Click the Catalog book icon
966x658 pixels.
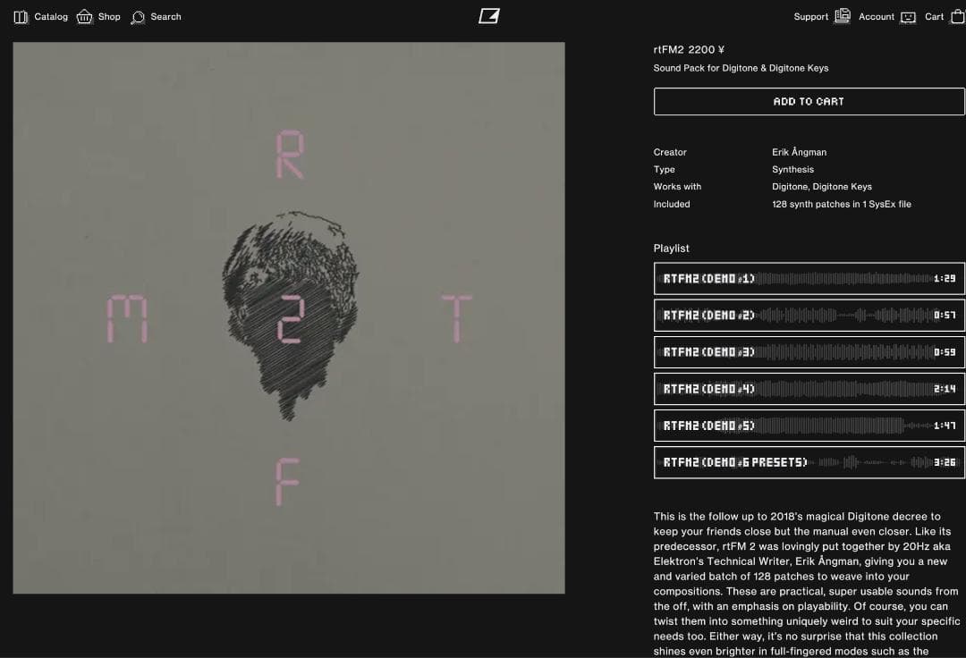(x=21, y=17)
